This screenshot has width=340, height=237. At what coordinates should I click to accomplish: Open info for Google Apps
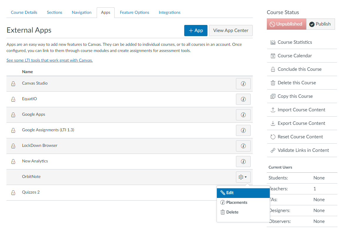pyautogui.click(x=243, y=115)
